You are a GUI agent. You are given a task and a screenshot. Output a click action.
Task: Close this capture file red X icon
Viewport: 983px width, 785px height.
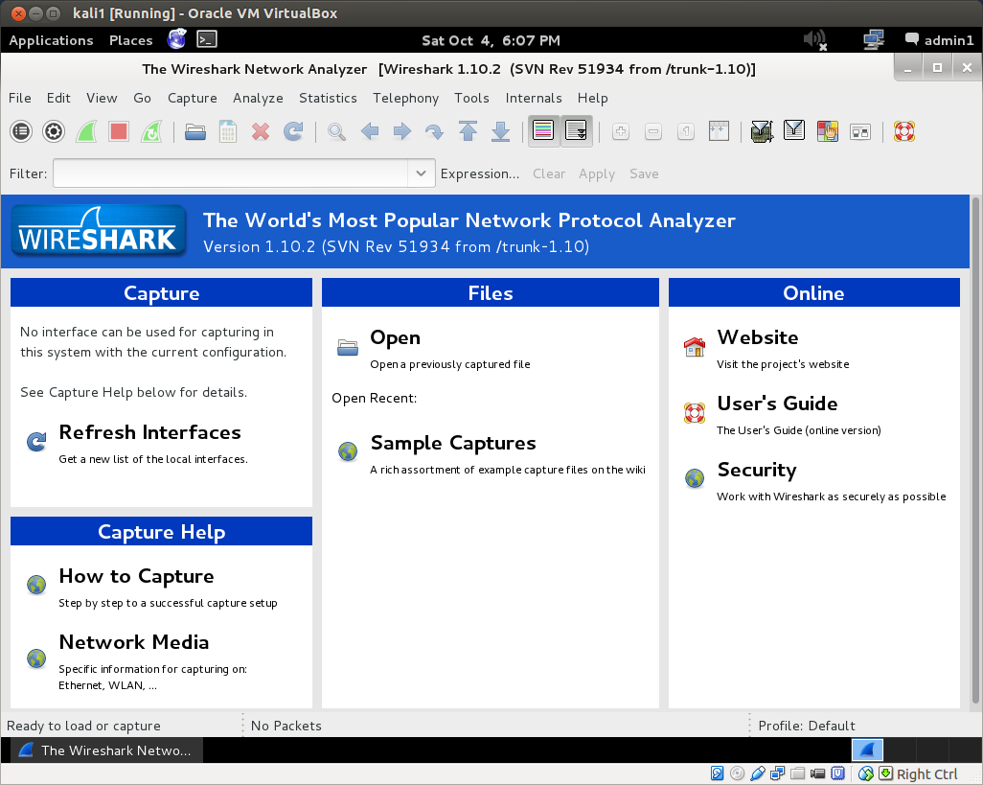coord(261,131)
